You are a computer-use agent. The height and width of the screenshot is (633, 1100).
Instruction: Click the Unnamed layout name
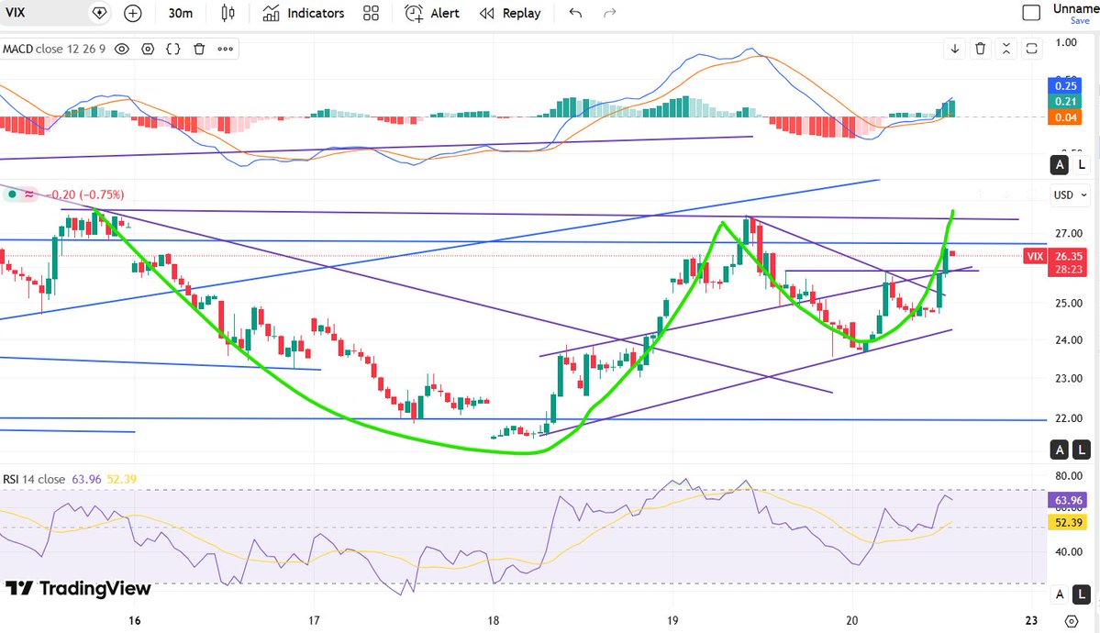click(x=1076, y=8)
